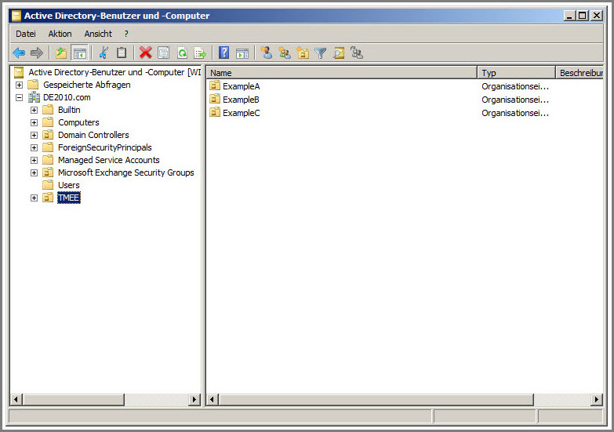
Task: Open the Aktion menu
Action: [60, 34]
